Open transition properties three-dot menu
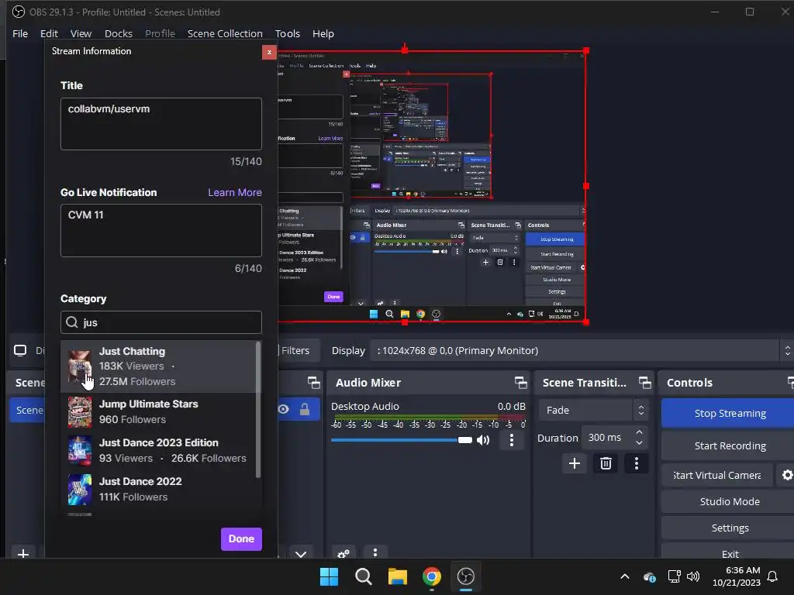 point(637,463)
